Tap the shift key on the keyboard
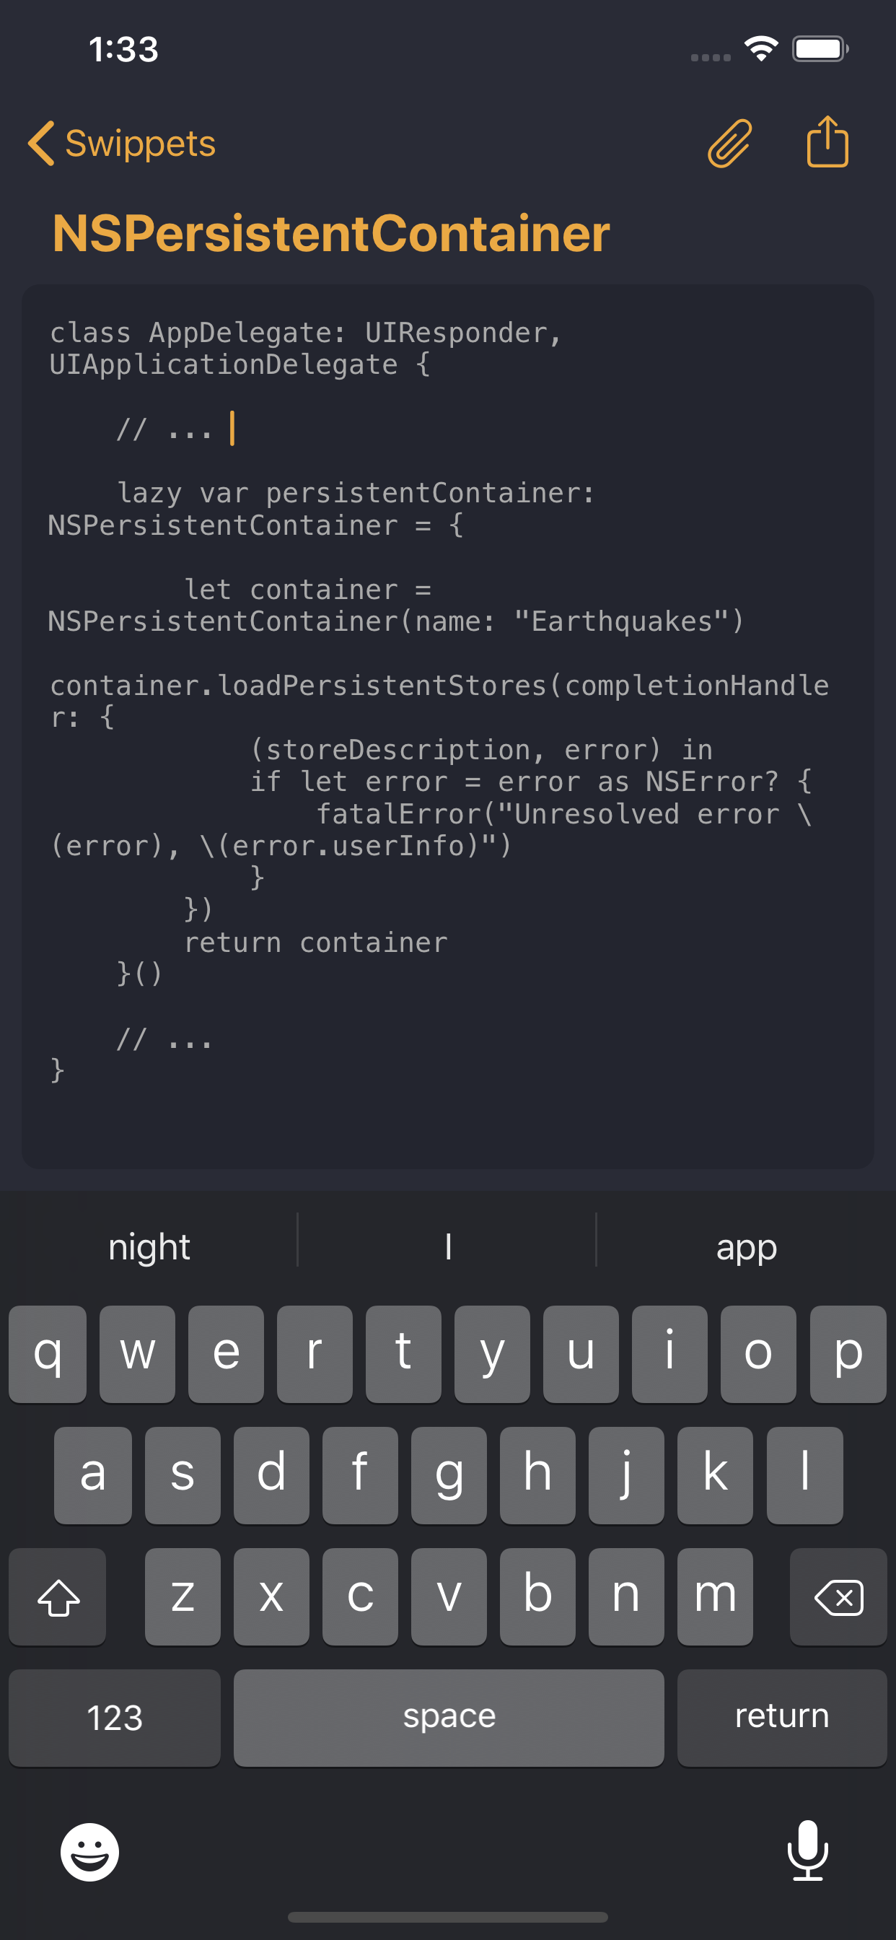Image resolution: width=896 pixels, height=1940 pixels. pos(57,1596)
